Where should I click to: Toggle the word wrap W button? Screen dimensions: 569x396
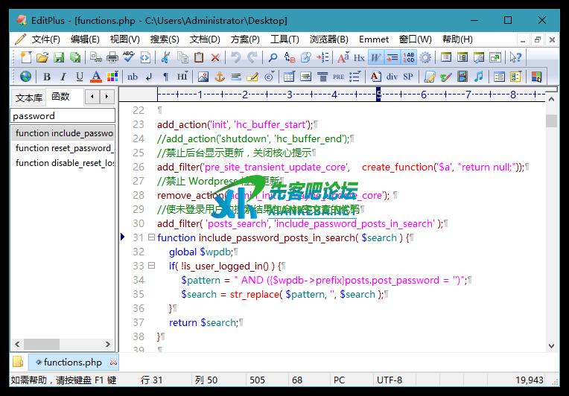pos(376,57)
